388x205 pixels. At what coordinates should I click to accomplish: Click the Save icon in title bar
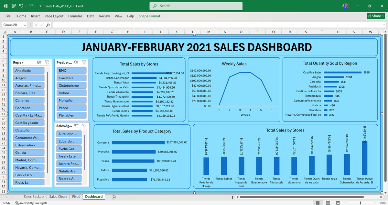(14, 6)
